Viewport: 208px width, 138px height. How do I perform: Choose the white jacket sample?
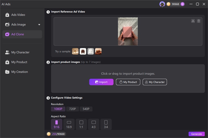click(x=90, y=51)
